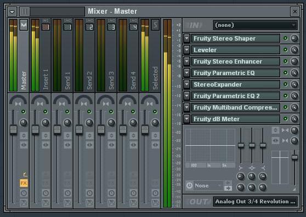Click the Master volume fader handle

[14, 130]
